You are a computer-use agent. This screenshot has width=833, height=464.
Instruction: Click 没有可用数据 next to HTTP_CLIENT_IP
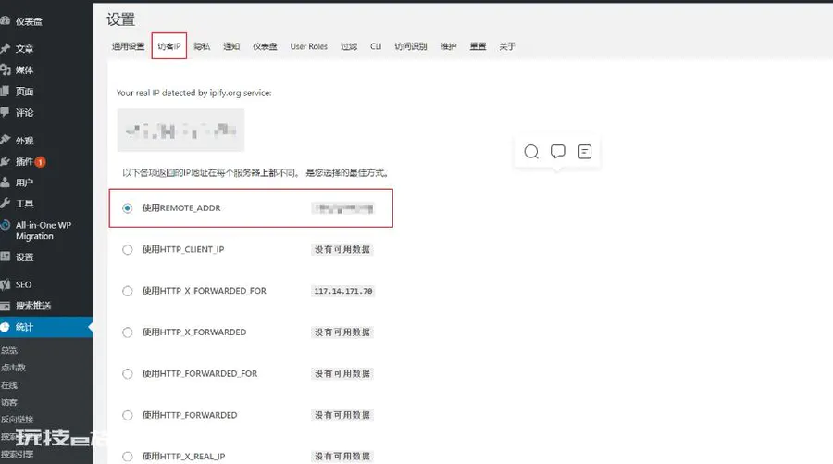[x=342, y=249]
